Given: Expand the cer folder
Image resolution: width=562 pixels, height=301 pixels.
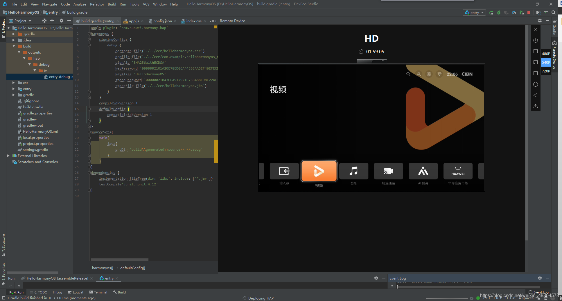Looking at the screenshot, I should click(14, 83).
